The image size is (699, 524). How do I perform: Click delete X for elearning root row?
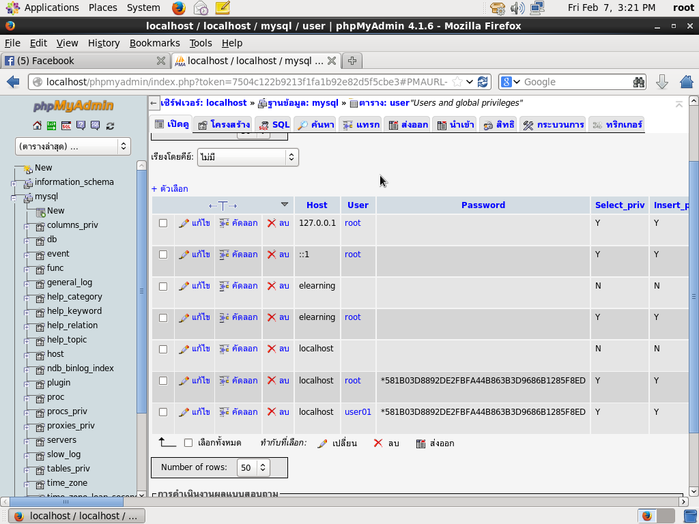[272, 317]
